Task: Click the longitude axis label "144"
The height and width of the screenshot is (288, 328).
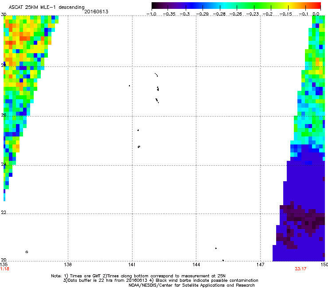Action: (x=196, y=265)
